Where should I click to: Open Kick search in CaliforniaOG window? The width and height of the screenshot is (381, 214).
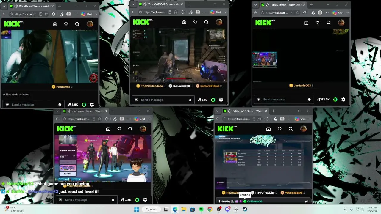[x=291, y=129]
